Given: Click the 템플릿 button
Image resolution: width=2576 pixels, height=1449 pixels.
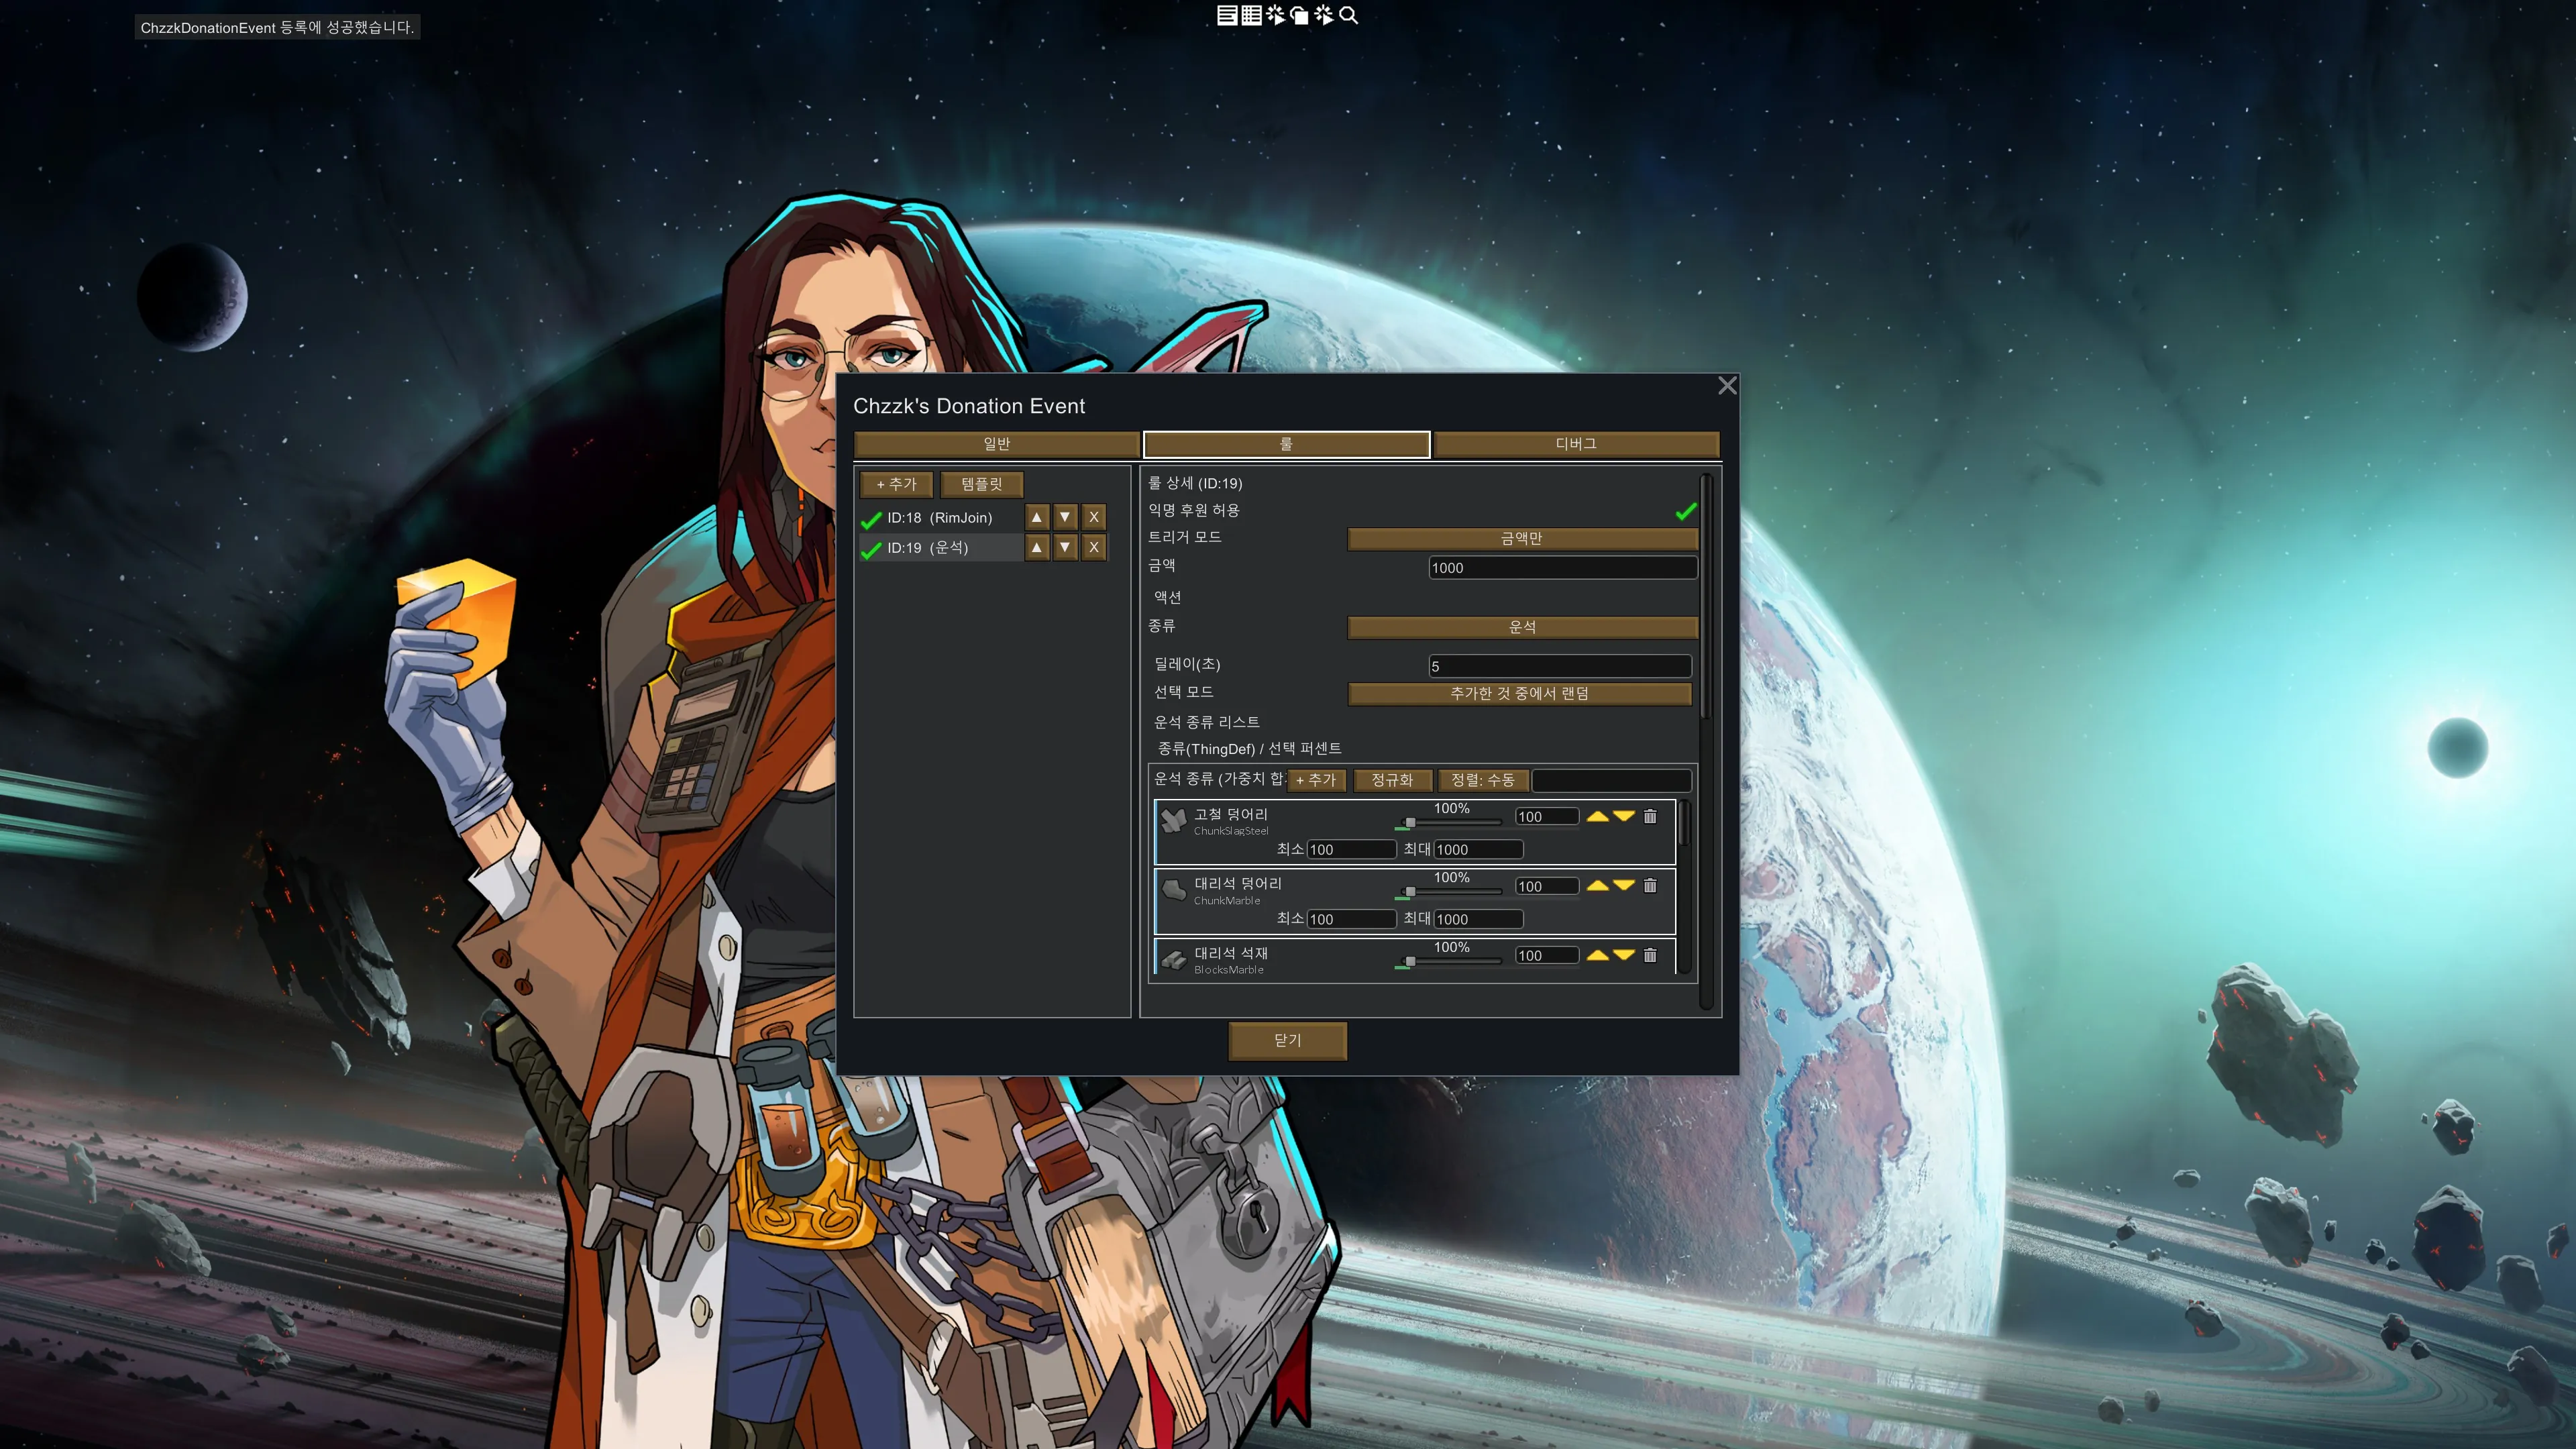Looking at the screenshot, I should click(981, 484).
